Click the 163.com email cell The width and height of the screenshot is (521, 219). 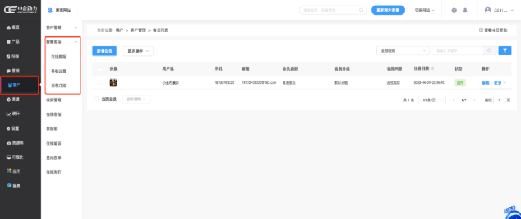click(x=259, y=83)
